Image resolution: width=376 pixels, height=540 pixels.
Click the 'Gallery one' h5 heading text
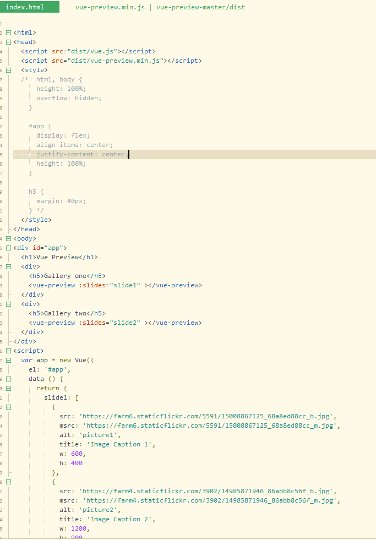(x=65, y=276)
